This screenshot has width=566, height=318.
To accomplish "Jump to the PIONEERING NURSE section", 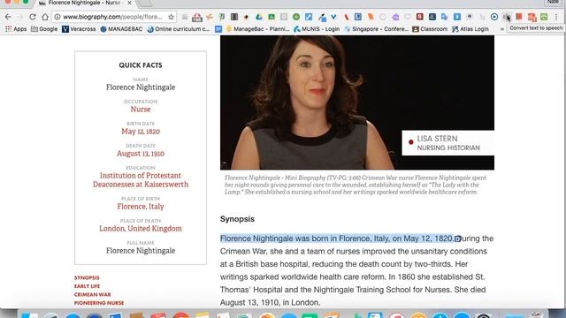I will click(99, 303).
